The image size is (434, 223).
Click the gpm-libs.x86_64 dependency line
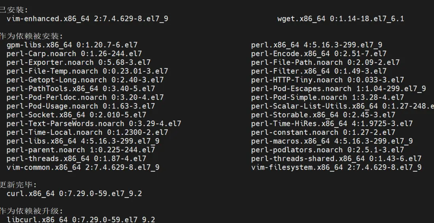[x=72, y=45]
